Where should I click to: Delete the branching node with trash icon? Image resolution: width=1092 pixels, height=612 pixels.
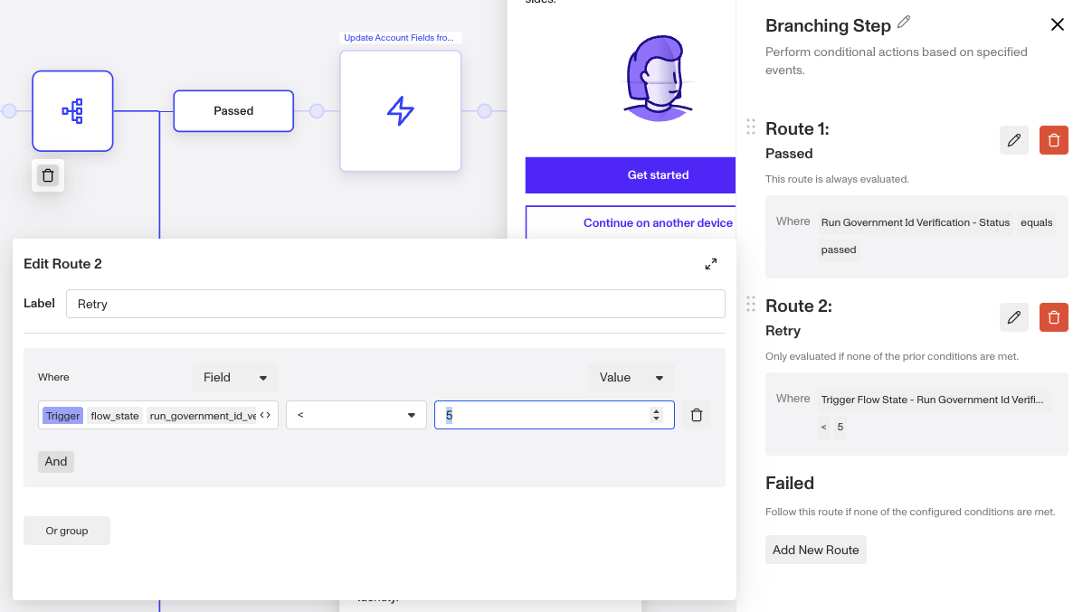coord(48,175)
